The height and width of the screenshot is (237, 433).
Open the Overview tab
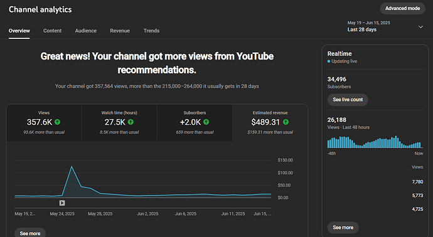[19, 31]
